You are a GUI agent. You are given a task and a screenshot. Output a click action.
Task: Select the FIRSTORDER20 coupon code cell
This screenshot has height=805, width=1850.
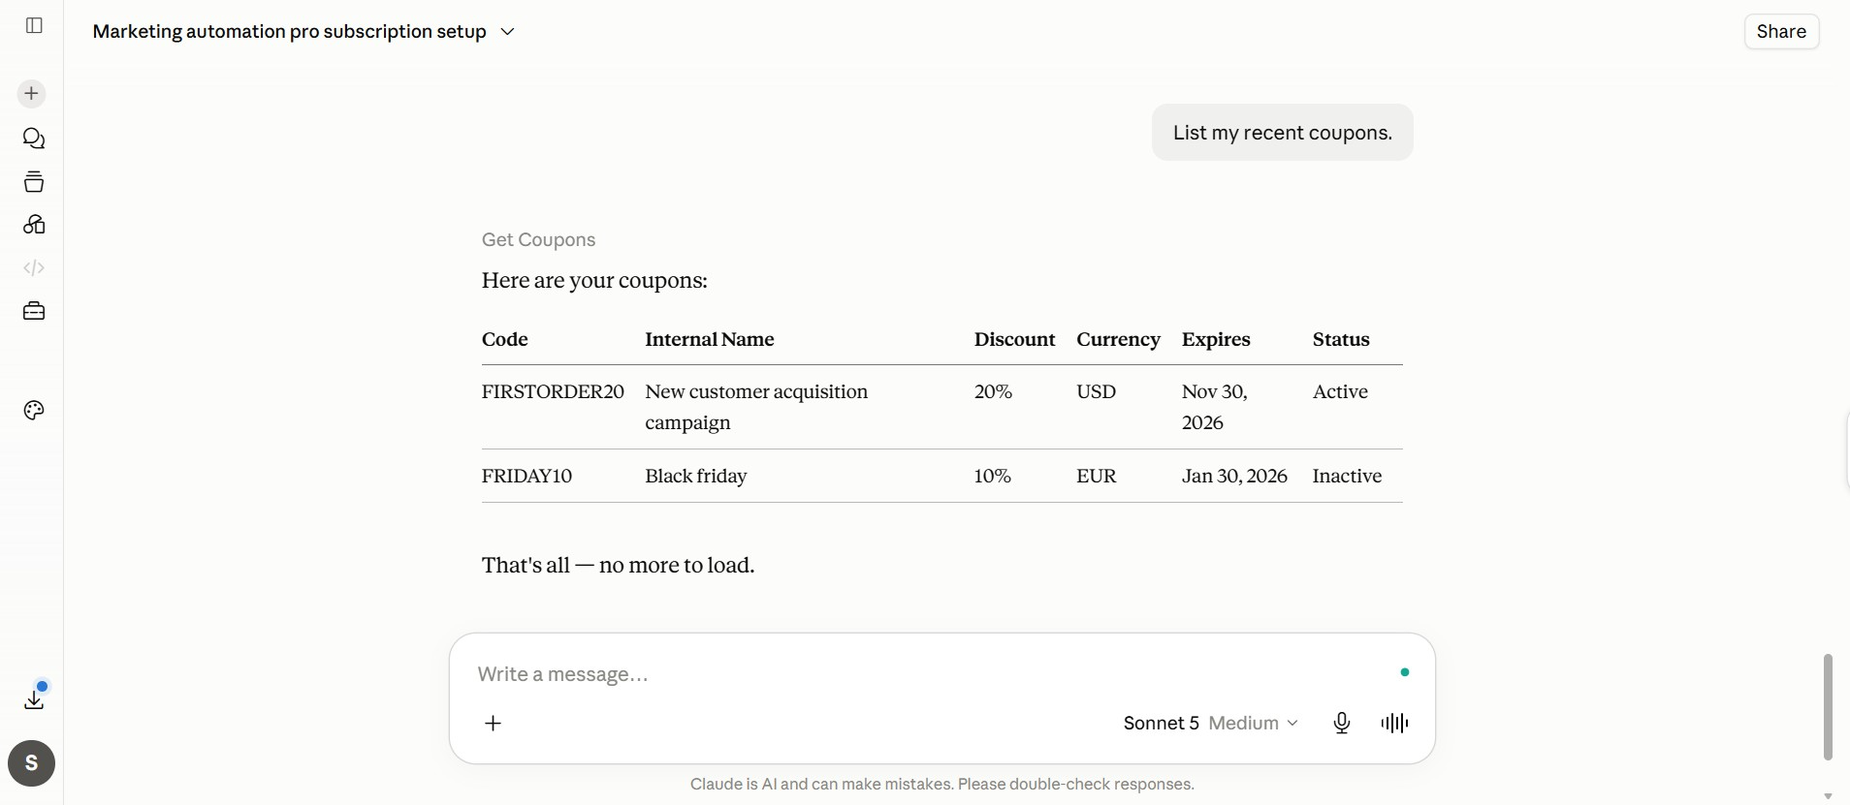click(x=553, y=391)
